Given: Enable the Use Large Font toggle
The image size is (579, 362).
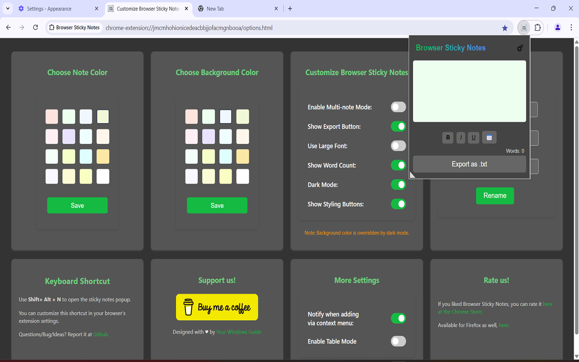Looking at the screenshot, I should click(x=399, y=146).
